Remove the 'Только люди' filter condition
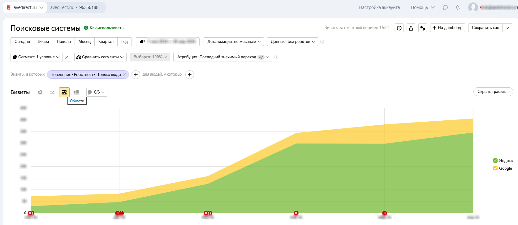Screen dimensions: 518x225 [124, 75]
